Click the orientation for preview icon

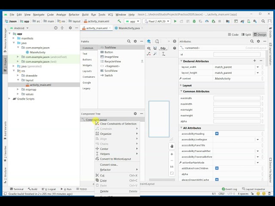click(x=157, y=41)
